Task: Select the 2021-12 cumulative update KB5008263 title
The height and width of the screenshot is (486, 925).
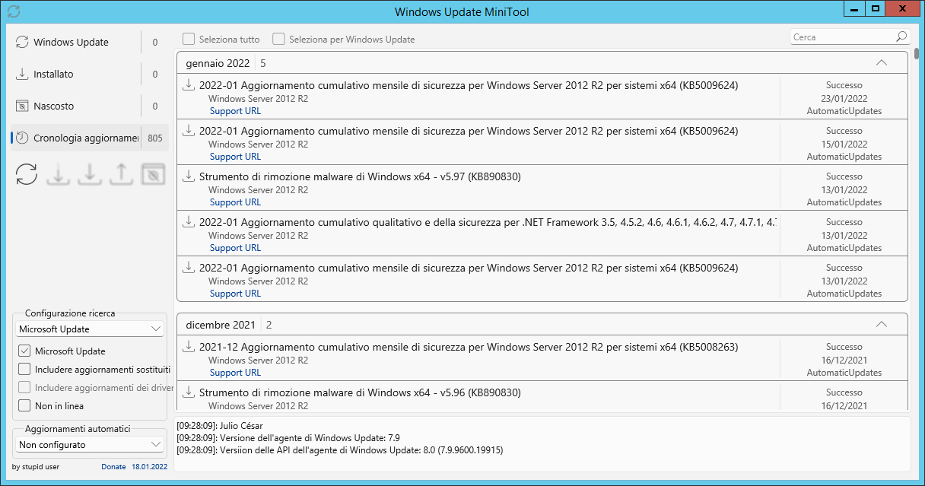Action: coord(469,347)
